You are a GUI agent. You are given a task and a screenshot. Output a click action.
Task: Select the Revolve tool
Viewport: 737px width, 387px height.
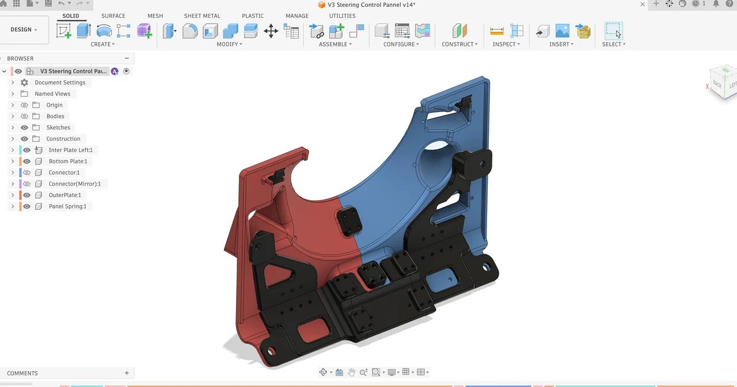(x=104, y=31)
